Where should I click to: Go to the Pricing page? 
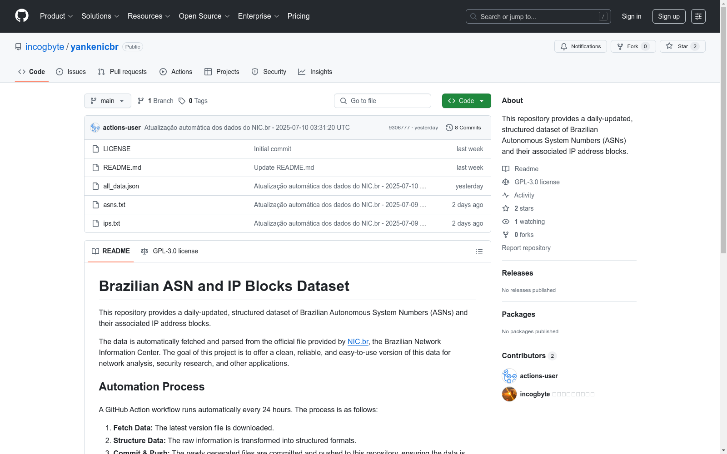(299, 16)
